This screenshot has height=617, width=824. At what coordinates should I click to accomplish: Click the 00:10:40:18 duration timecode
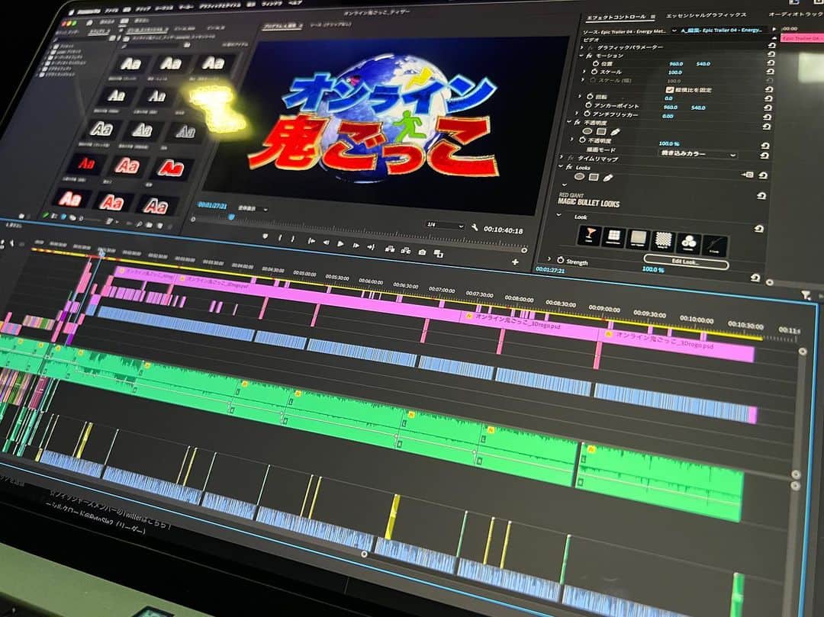click(x=503, y=230)
